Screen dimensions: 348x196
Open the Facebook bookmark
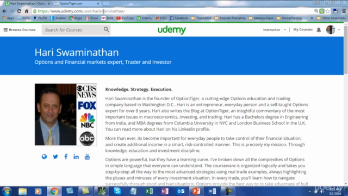coord(179,18)
